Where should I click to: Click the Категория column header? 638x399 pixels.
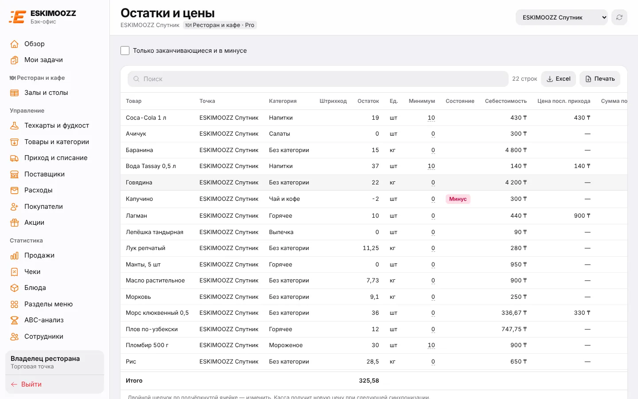[283, 101]
